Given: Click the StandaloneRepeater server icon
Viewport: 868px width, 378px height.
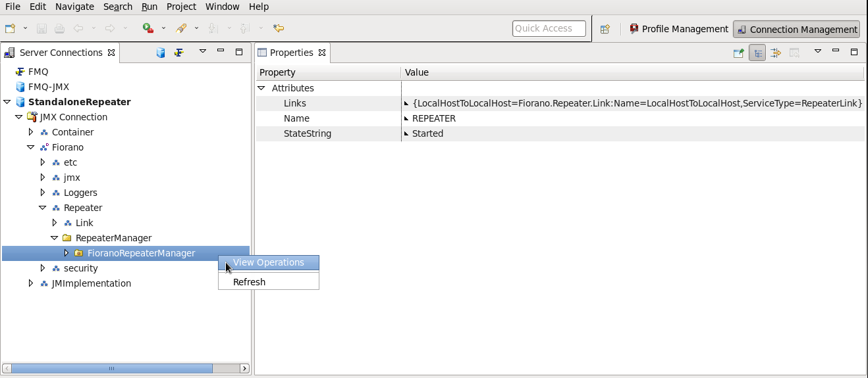Looking at the screenshot, I should (20, 102).
